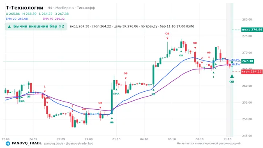
Task: Click the 38,2% Fibonacci level label
Action: pyautogui.click(x=235, y=64)
